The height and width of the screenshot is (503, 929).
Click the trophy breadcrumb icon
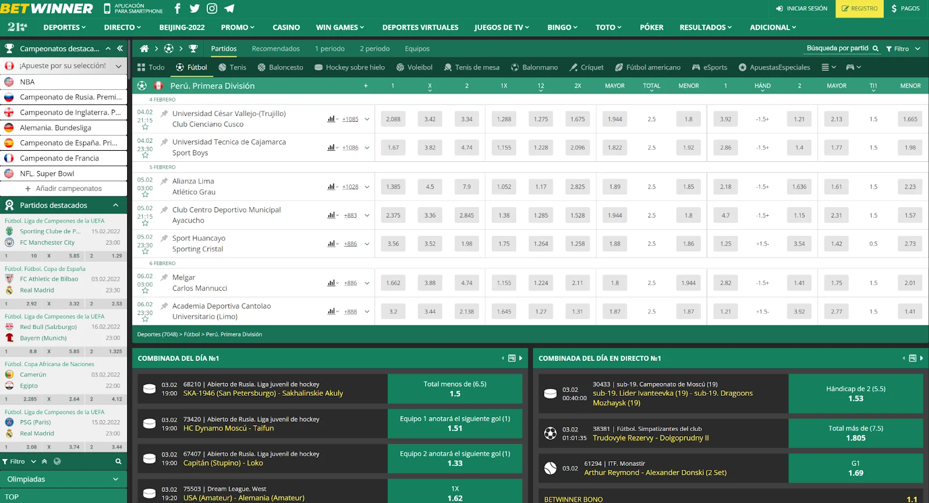pos(193,49)
